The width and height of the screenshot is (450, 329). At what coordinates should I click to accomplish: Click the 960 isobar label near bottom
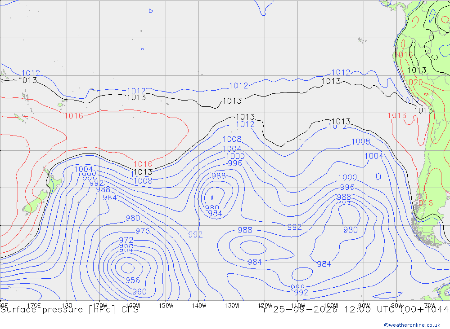139,292
